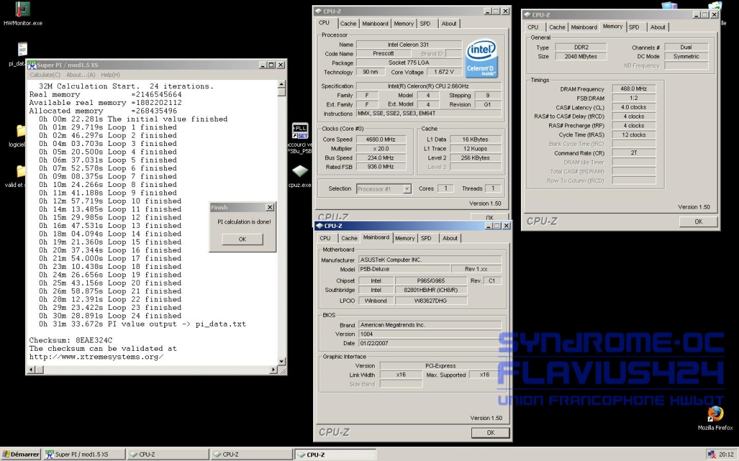Click the DRAM Frequency 468.0 MHz value
The width and height of the screenshot is (739, 461).
point(633,88)
